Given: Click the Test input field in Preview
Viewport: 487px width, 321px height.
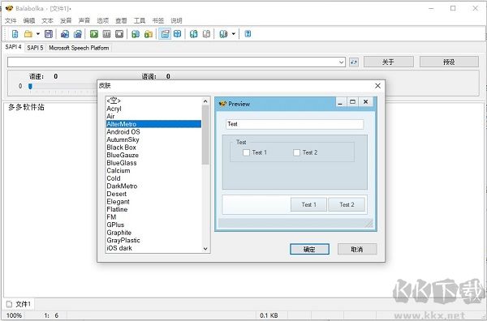Looking at the screenshot, I should 295,124.
